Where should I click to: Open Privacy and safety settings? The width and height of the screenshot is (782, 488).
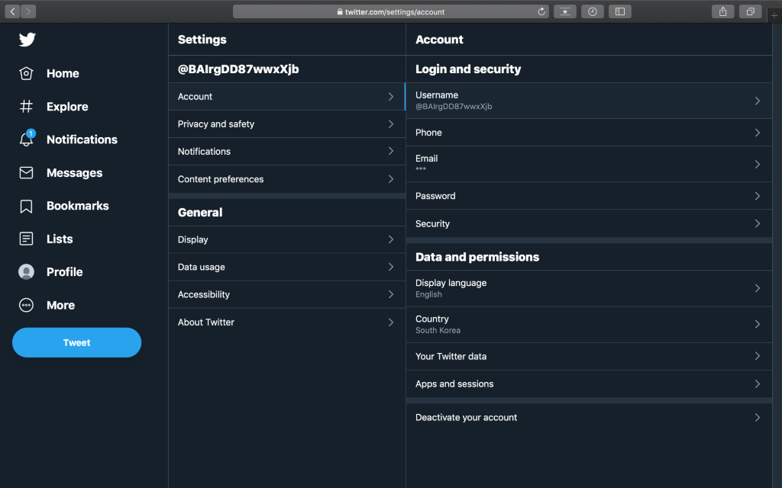tap(287, 124)
